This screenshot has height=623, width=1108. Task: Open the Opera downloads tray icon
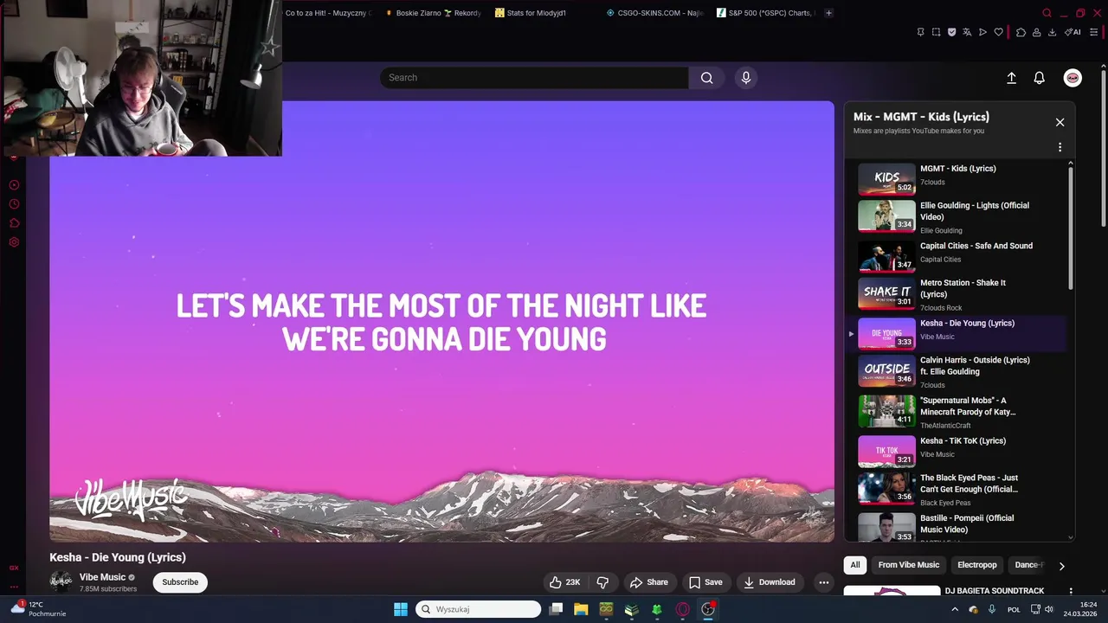1052,32
